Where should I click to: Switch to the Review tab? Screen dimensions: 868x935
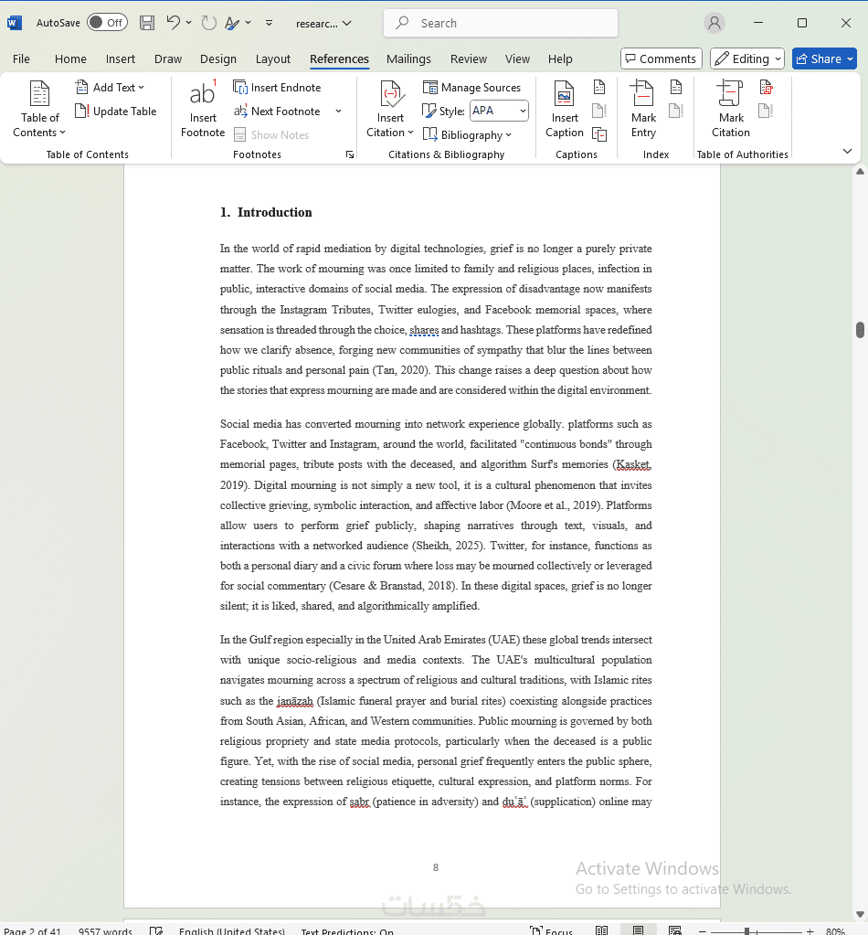click(469, 59)
